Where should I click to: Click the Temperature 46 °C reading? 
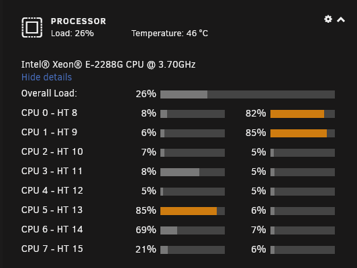click(170, 33)
